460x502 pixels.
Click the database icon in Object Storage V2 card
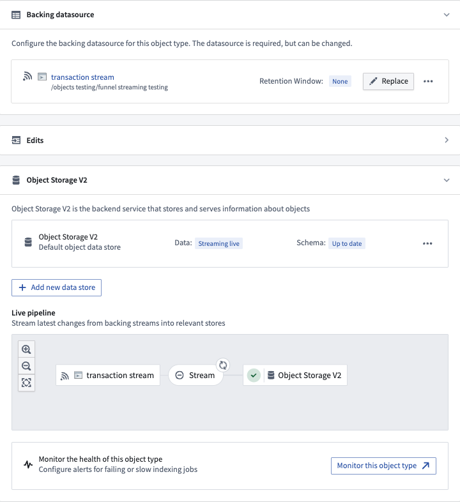tap(28, 242)
